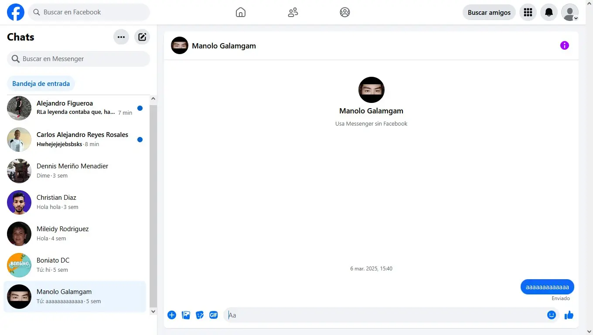The image size is (593, 335).
Task: Open the sticker picker icon
Action: [200, 314]
